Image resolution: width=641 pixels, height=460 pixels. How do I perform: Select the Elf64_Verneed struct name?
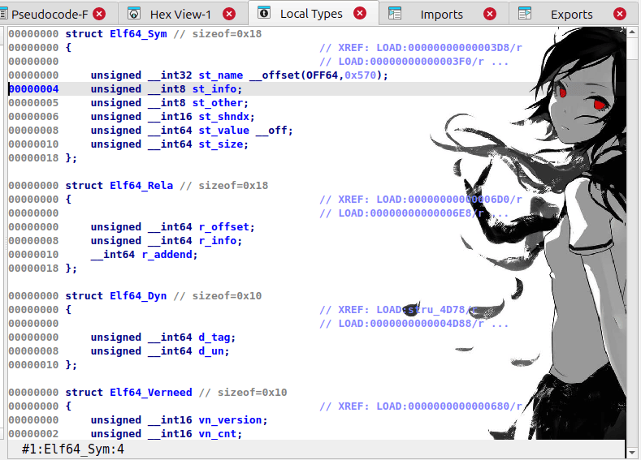coord(151,393)
